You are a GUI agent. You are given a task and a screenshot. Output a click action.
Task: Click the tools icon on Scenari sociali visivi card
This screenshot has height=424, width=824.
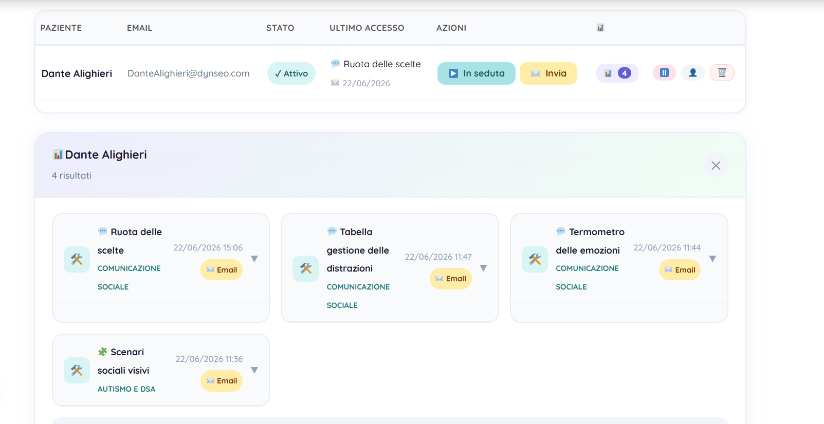click(77, 370)
